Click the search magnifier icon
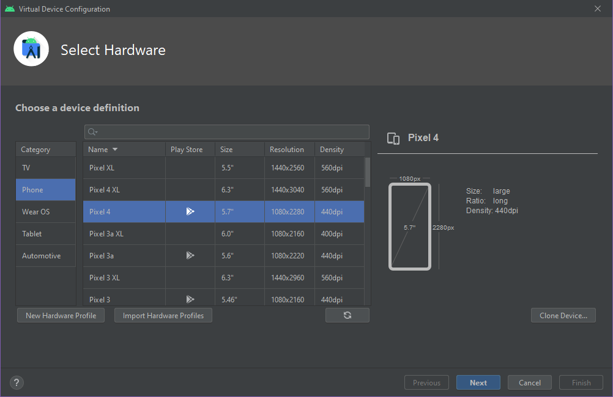The height and width of the screenshot is (397, 613). point(92,132)
